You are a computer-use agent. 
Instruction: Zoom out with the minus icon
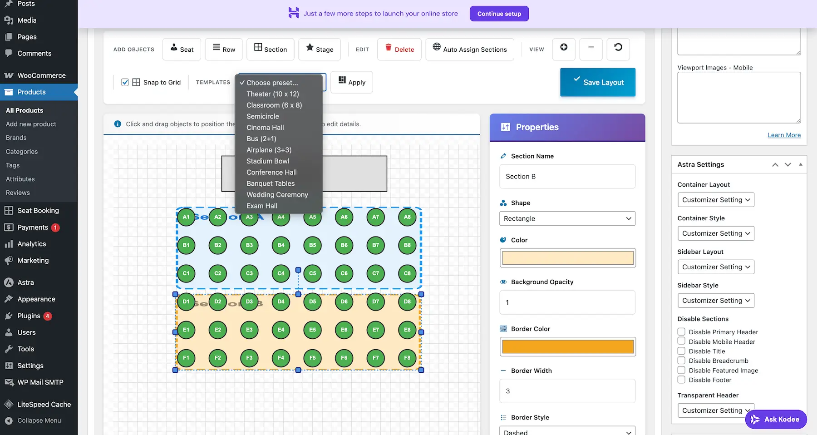pyautogui.click(x=591, y=48)
